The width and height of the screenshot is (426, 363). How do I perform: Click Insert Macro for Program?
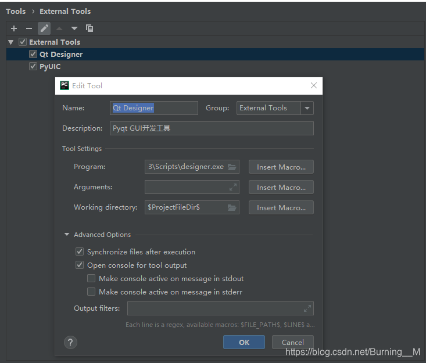[x=281, y=167]
